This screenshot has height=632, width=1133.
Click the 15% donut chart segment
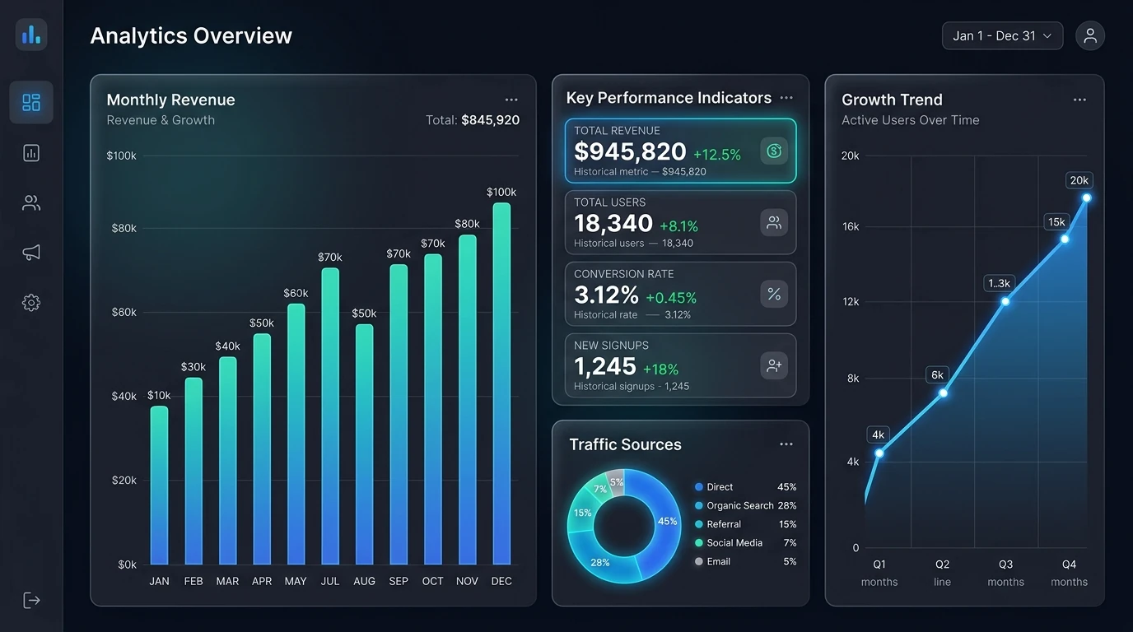tap(581, 513)
